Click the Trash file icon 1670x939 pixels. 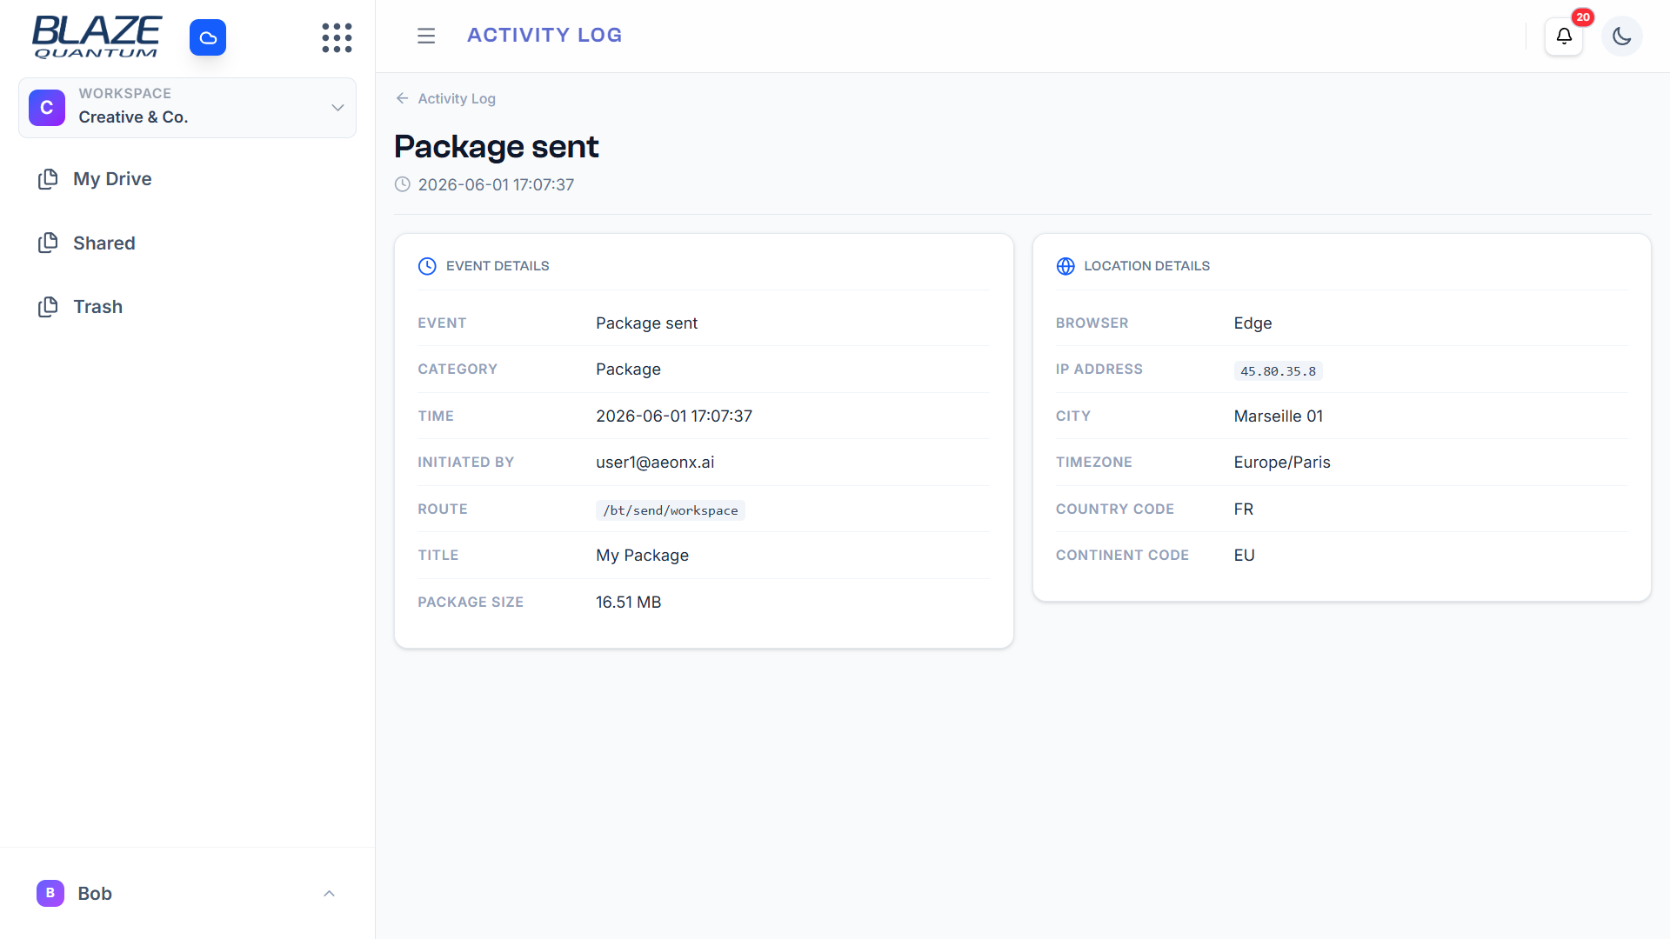click(x=48, y=307)
